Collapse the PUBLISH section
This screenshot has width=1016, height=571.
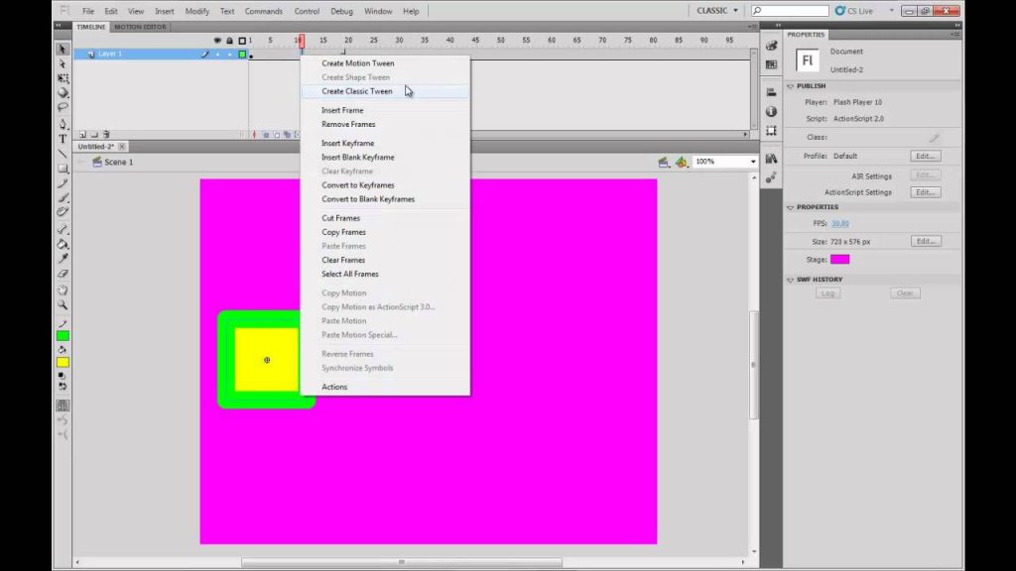pos(791,86)
